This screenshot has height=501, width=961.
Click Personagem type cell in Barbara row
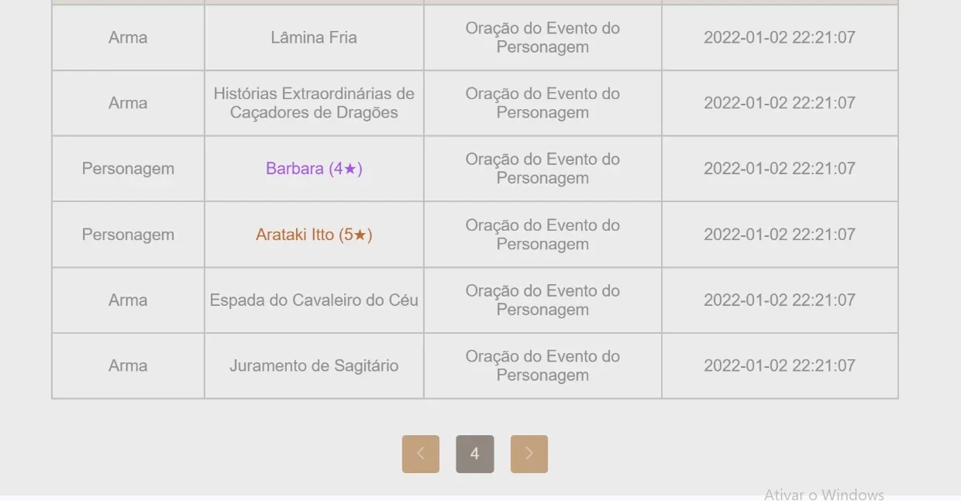[x=128, y=169]
